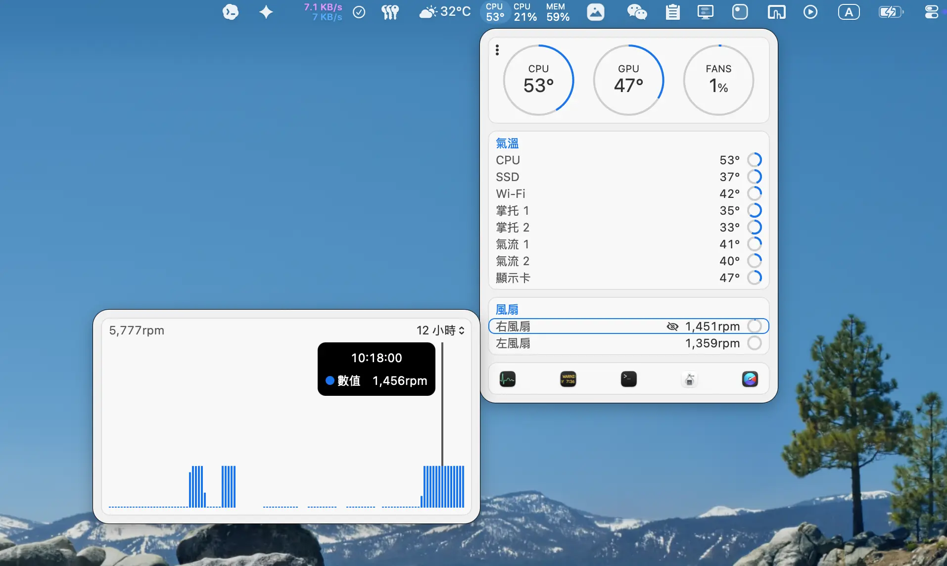Select the 左風扇 1,359rpm row
Viewport: 947px width, 566px height.
tap(629, 343)
